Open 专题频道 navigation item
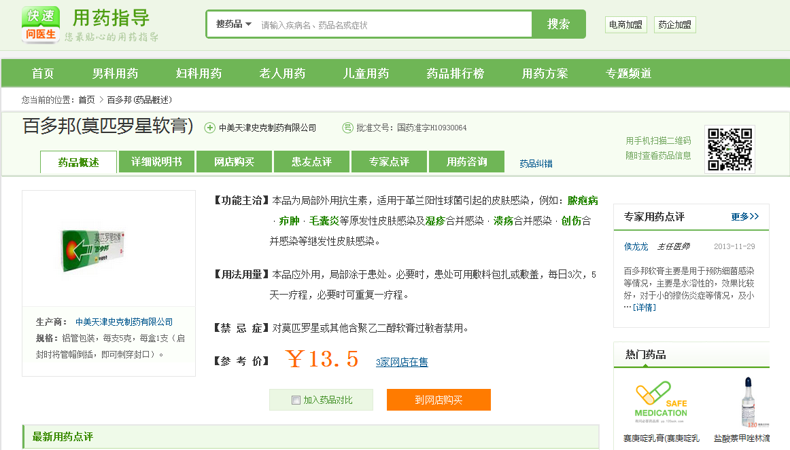Image resolution: width=790 pixels, height=450 pixels. [x=628, y=73]
